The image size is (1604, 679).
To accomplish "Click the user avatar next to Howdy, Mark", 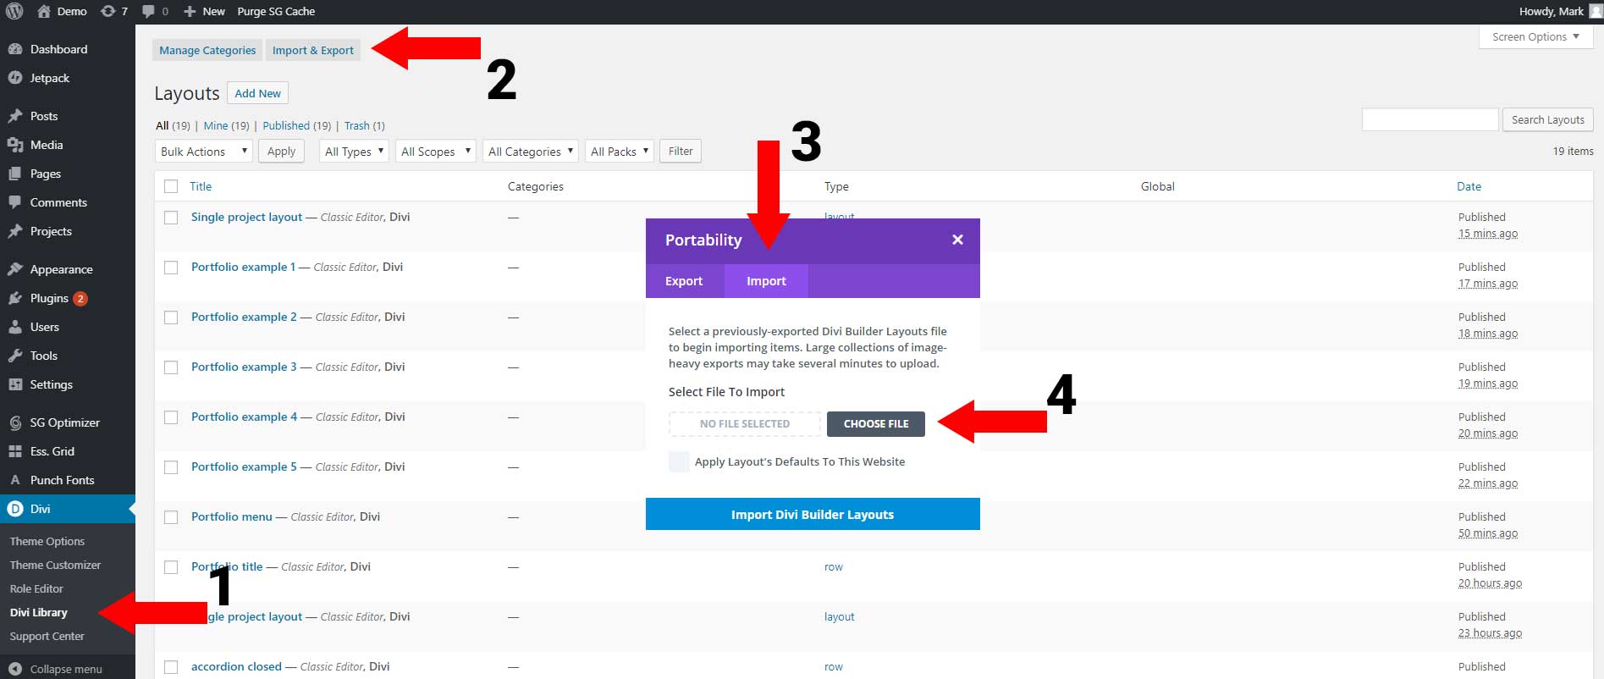I will click(1595, 11).
